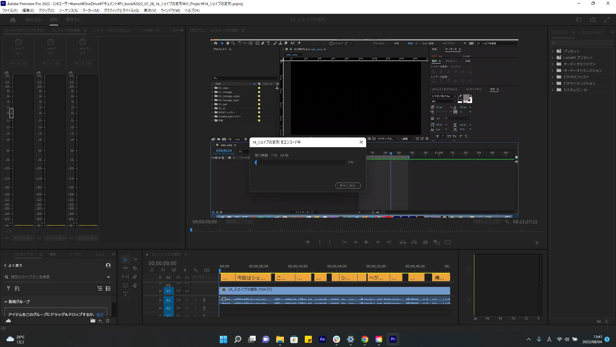
Task: Click the キャンセル button in the encoding dialog
Action: coord(348,186)
